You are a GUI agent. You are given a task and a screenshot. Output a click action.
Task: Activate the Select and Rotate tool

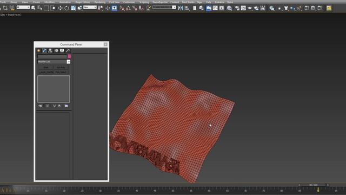[x=66, y=8]
